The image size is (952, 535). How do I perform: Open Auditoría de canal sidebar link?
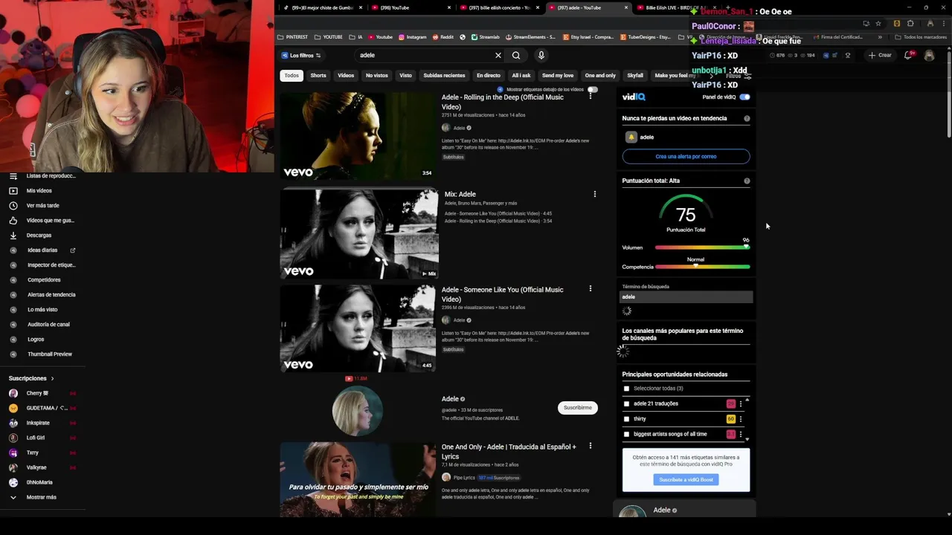(48, 325)
